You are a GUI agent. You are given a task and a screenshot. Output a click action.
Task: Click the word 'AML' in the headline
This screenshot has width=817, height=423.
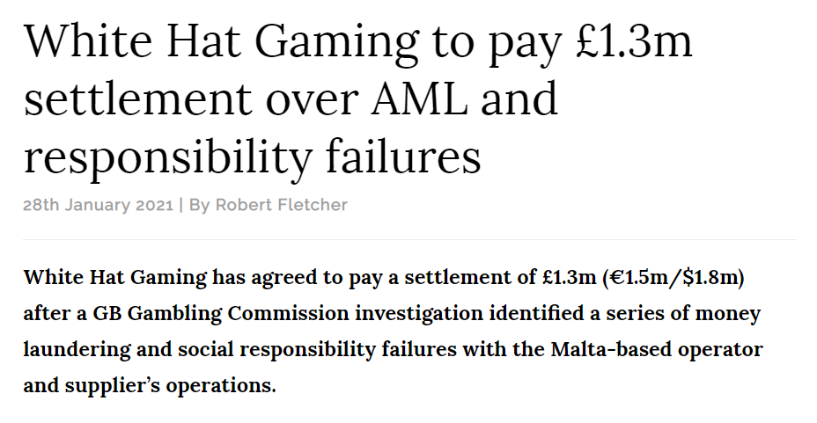click(419, 98)
